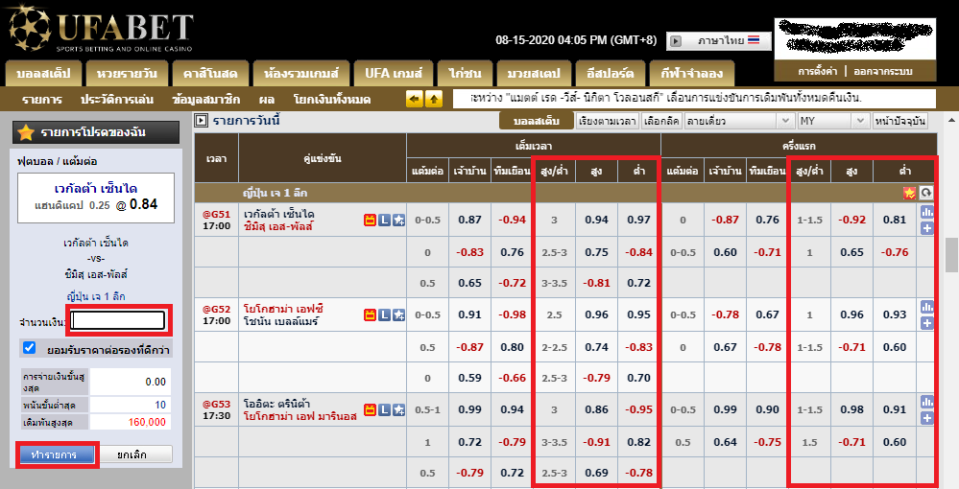Select first-half over odds -0.92 for G51
Screen dimensions: 959x489
point(852,221)
